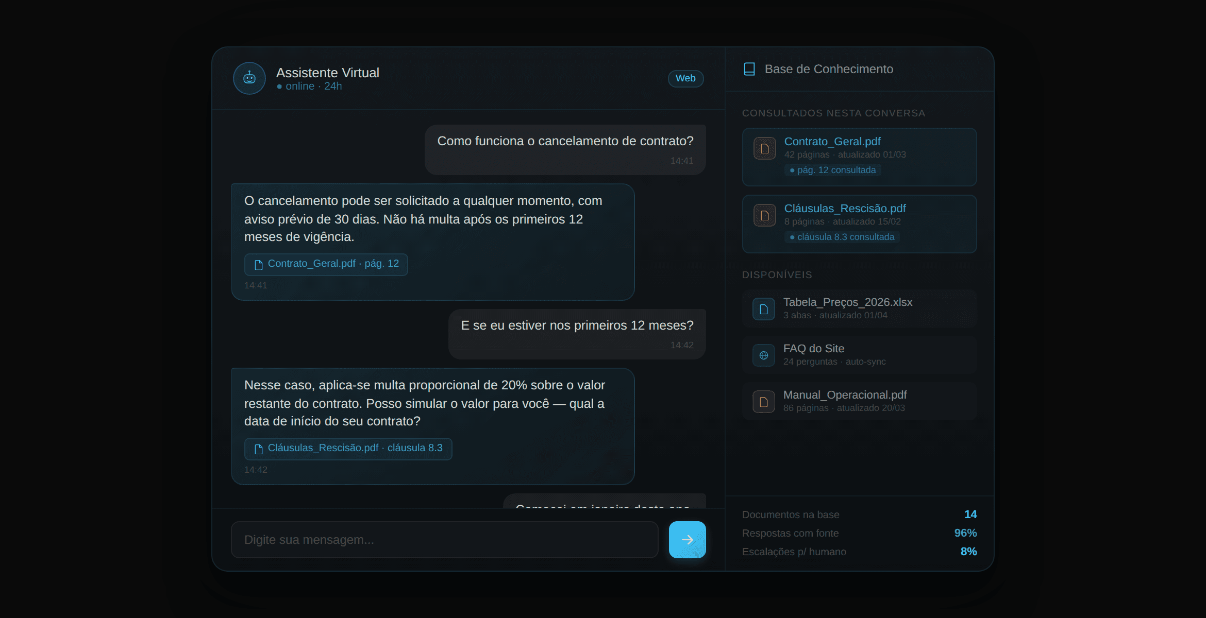The width and height of the screenshot is (1206, 618).
Task: Click the cláusula 8.3 consultada tag
Action: click(842, 237)
